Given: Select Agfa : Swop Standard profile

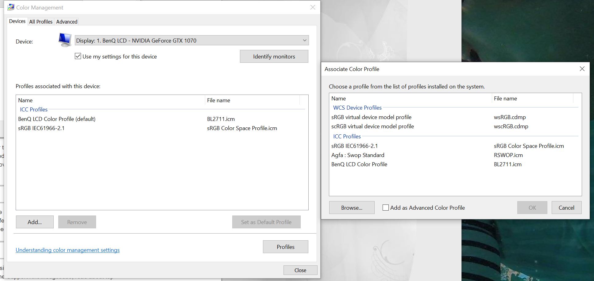Looking at the screenshot, I should click(358, 155).
